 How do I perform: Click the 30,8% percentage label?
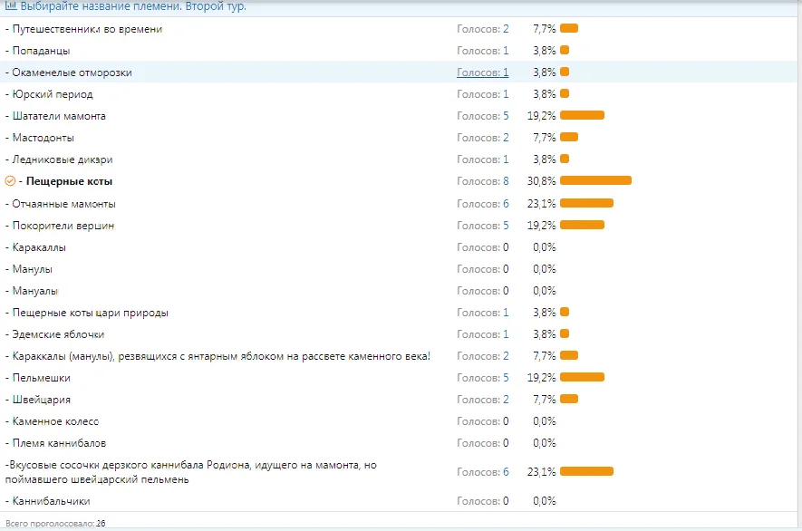coord(542,181)
